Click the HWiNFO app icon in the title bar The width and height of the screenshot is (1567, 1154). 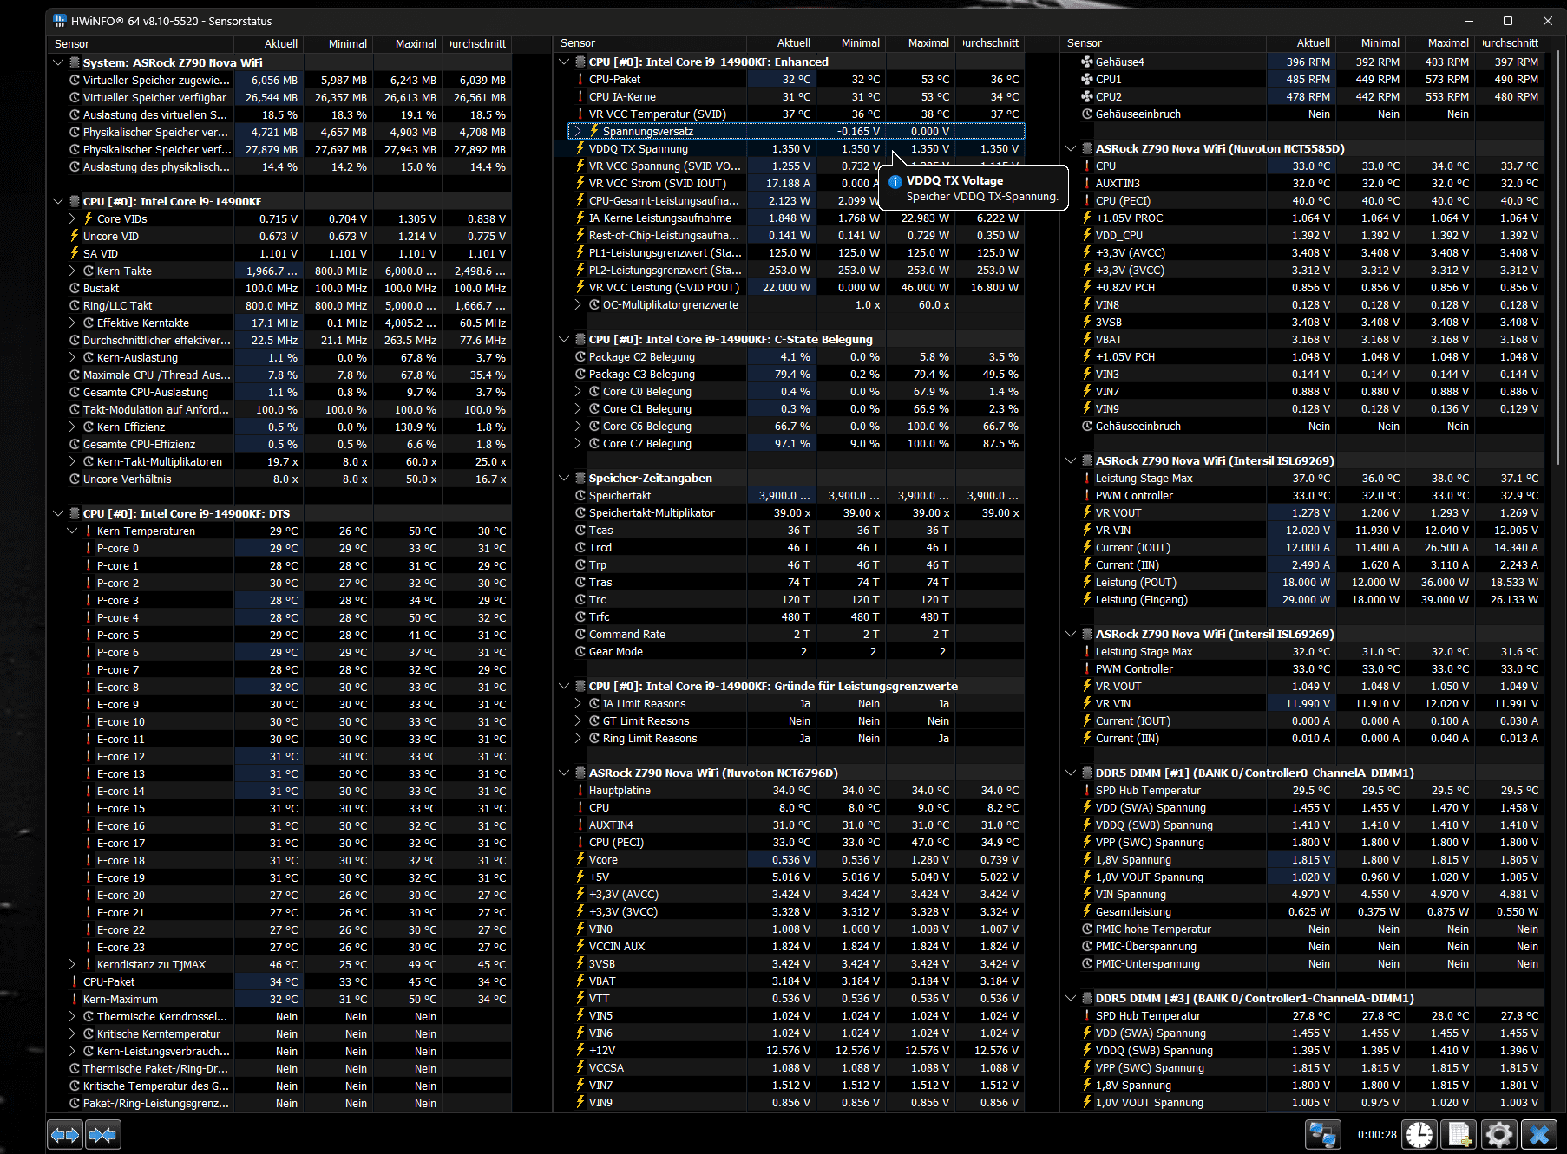pyautogui.click(x=59, y=21)
